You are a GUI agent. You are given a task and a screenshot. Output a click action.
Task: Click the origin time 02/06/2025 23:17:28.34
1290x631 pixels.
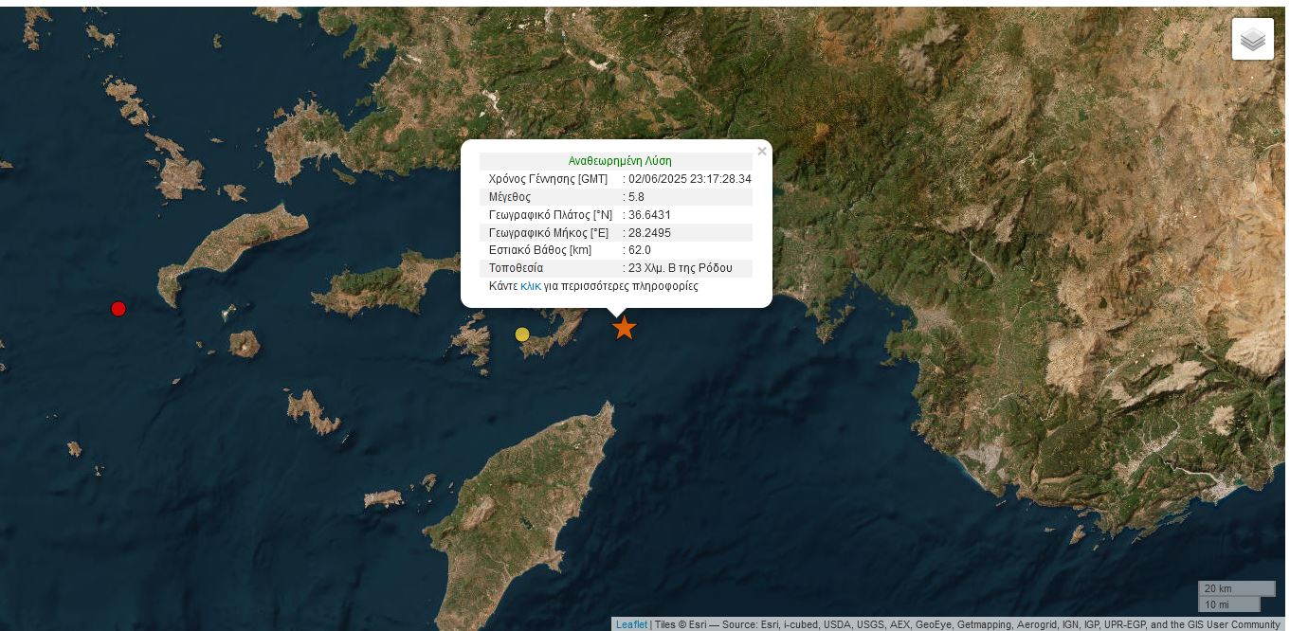pyautogui.click(x=689, y=179)
